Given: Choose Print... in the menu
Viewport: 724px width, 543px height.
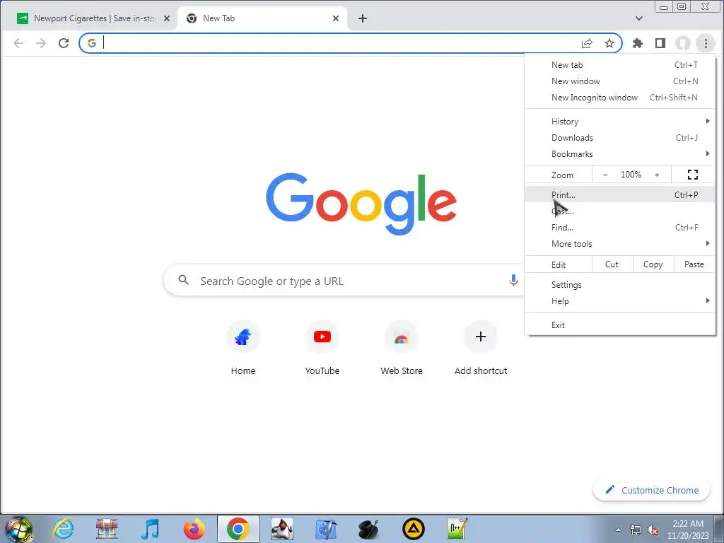Looking at the screenshot, I should [619, 195].
